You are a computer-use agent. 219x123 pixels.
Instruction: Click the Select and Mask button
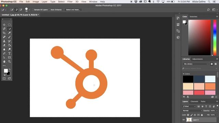coord(73,10)
